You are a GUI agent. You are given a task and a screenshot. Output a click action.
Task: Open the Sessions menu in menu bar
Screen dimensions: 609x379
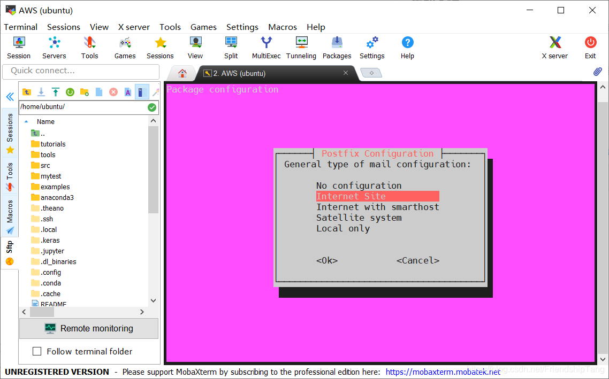point(64,27)
